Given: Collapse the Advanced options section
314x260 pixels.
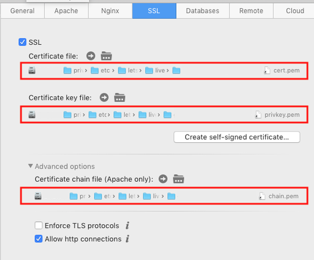Looking at the screenshot, I should pos(31,166).
